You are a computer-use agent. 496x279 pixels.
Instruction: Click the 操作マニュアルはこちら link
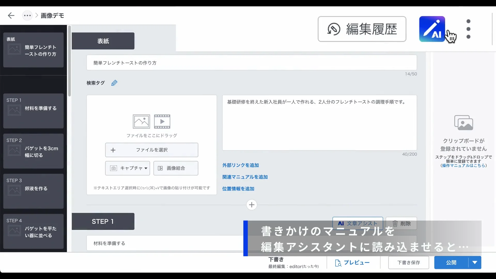tap(463, 166)
